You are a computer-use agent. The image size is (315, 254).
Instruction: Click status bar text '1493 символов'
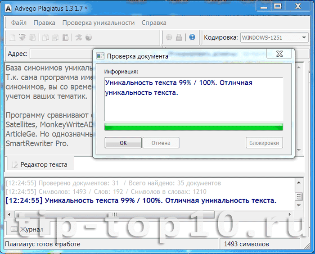(246, 244)
